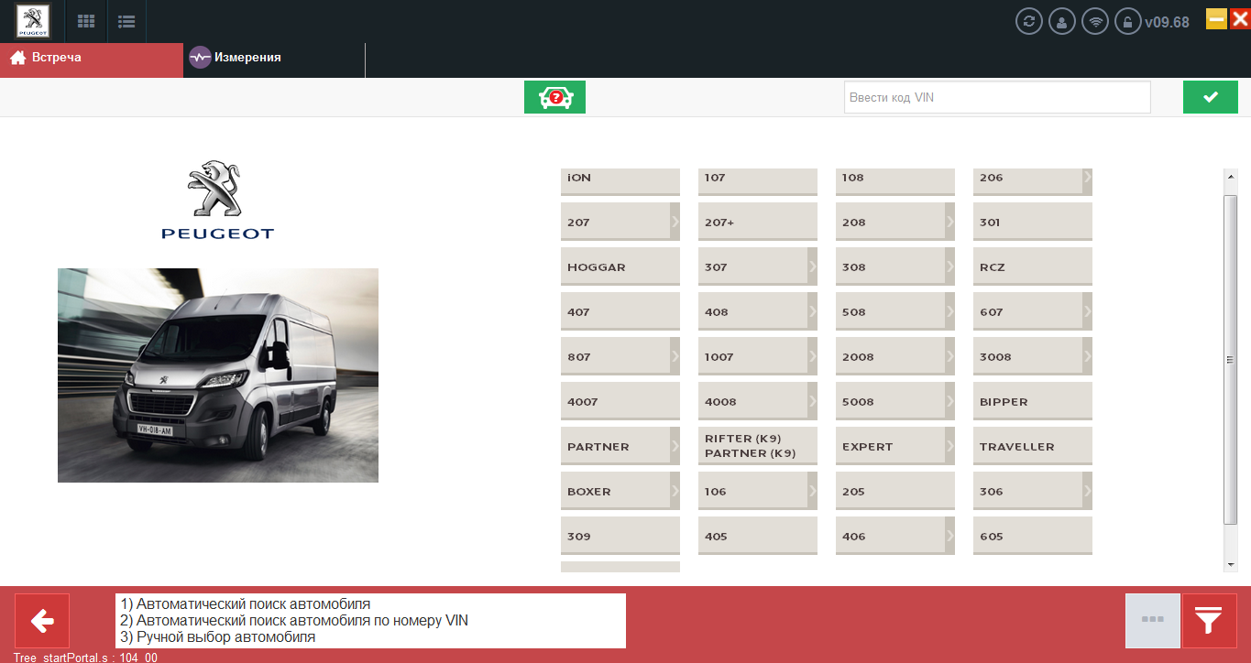The width and height of the screenshot is (1251, 663).
Task: Select RIFTER (K9) PARTNER (K9) model
Action: 758,446
